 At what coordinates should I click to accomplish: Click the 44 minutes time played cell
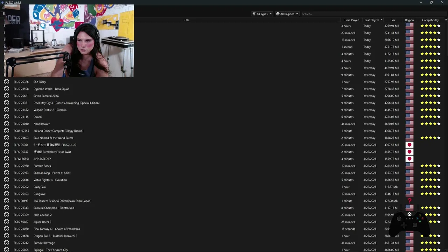coord(348,124)
